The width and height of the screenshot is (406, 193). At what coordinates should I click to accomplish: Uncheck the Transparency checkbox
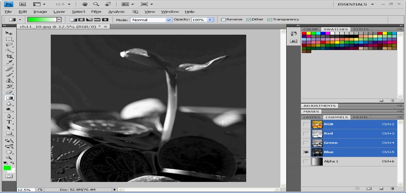(x=270, y=19)
